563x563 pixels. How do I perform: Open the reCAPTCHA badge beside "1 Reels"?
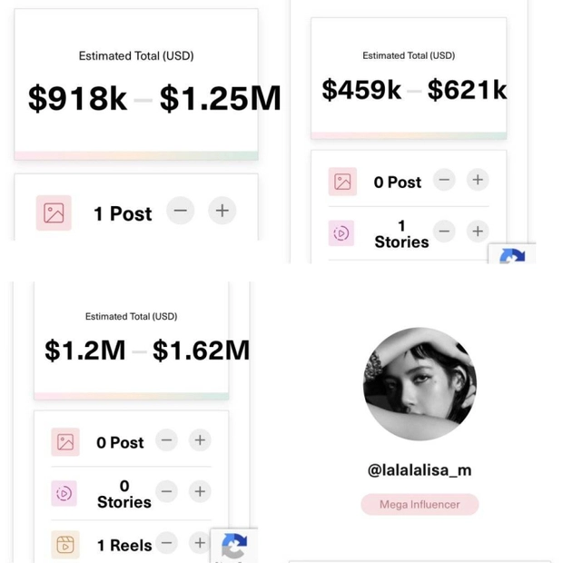[234, 546]
